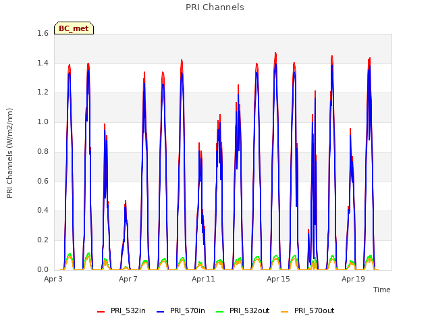This screenshot has width=432, height=324.
Task: Click the BC_met annotation label
Action: point(74,28)
